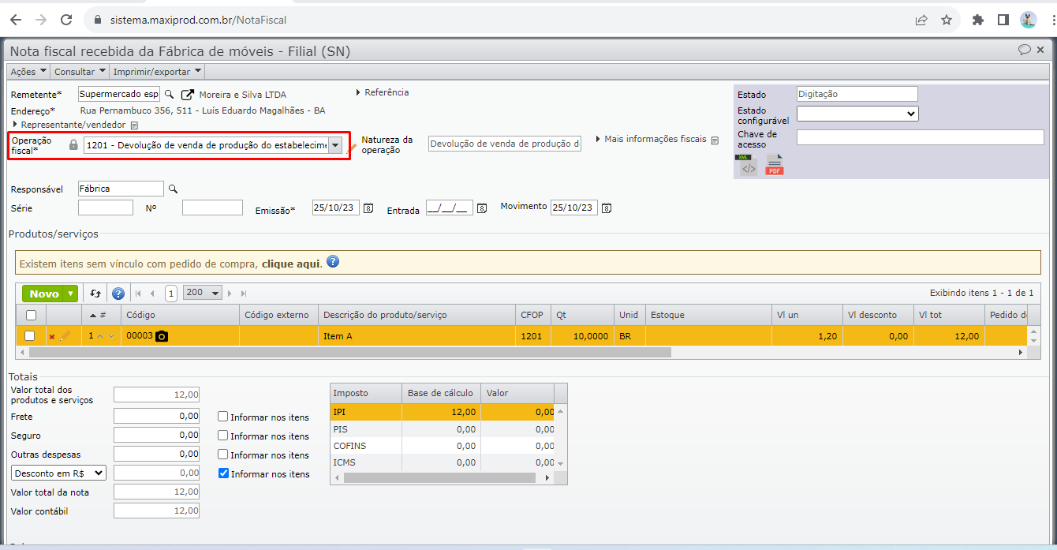Sort by Descrição do produto/serviço header
This screenshot has width=1057, height=550.
pyautogui.click(x=417, y=315)
